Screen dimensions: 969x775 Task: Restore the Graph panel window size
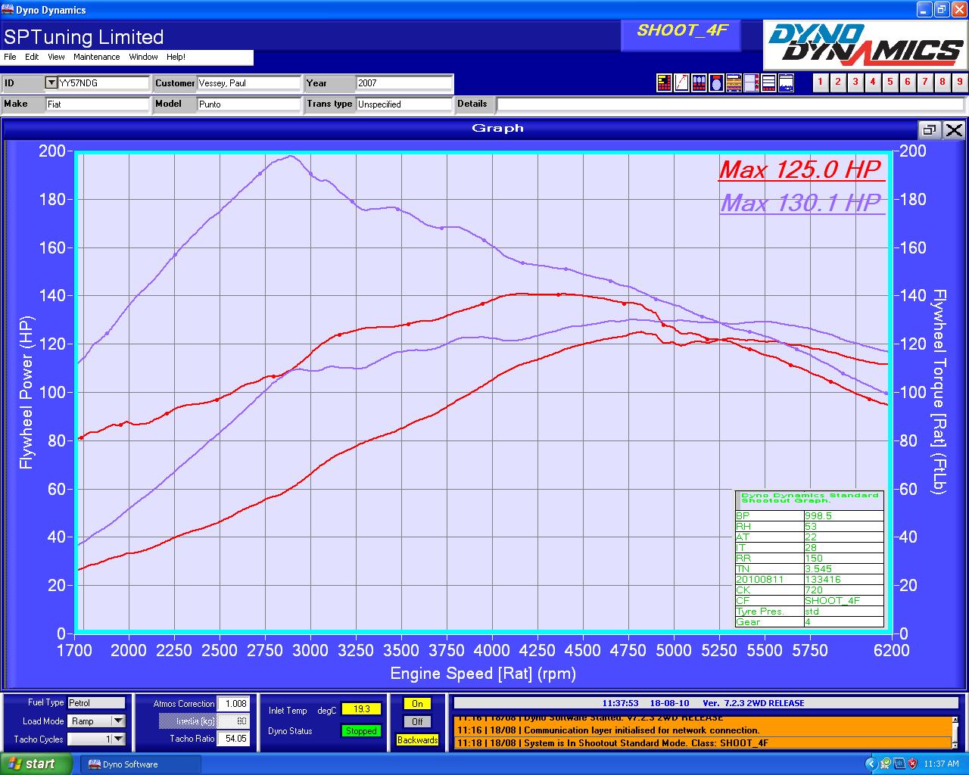point(929,129)
